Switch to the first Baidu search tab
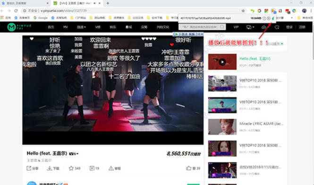This screenshot has height=185, width=314. 25,3
